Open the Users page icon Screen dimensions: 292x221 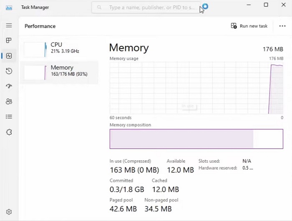9,101
